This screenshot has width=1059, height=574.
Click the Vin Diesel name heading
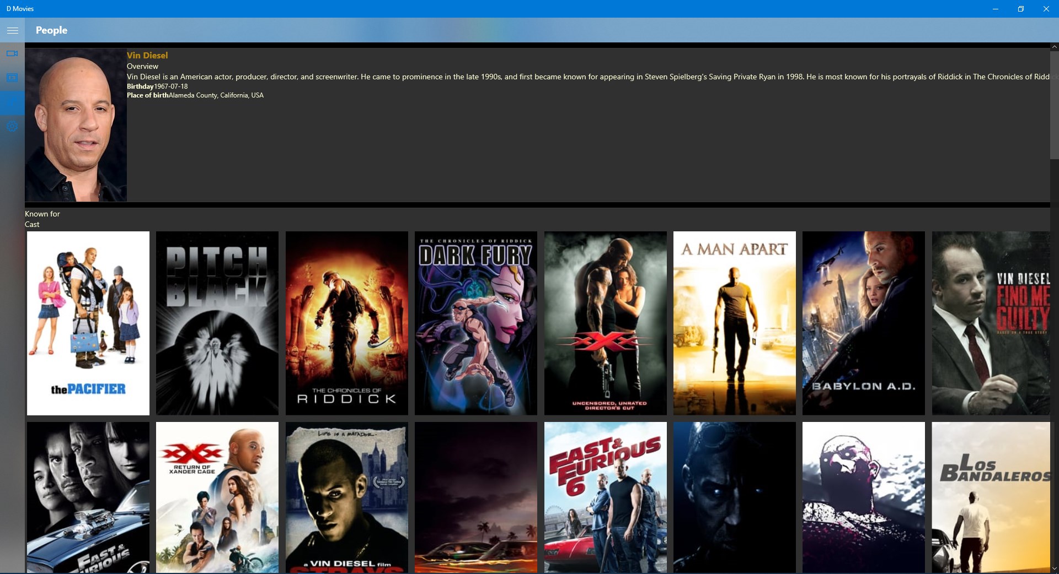click(147, 55)
